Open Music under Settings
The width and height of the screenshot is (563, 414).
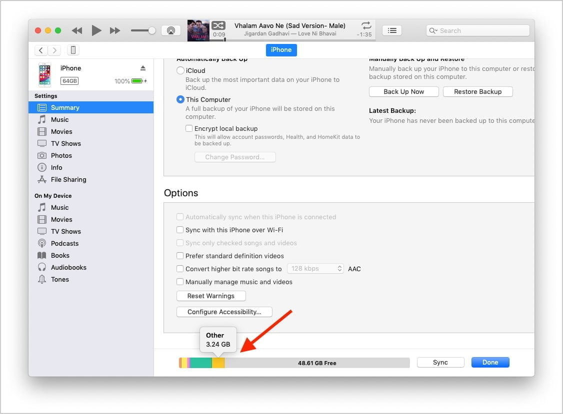click(x=91, y=119)
